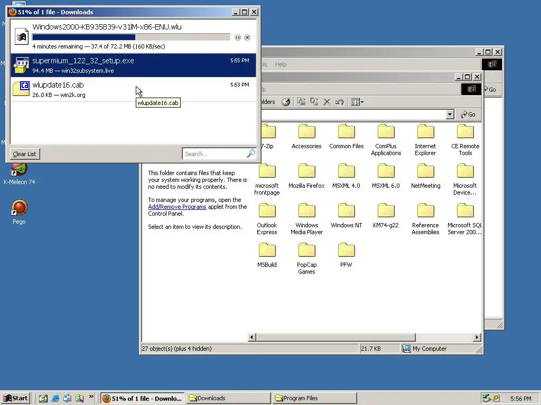Click the Undo toolbar icon
541x405 pixels.
339,102
